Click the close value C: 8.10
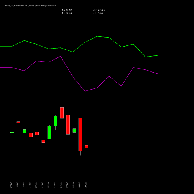Image resolution: width=194 pixels, height=194 pixels. pyautogui.click(x=67, y=10)
